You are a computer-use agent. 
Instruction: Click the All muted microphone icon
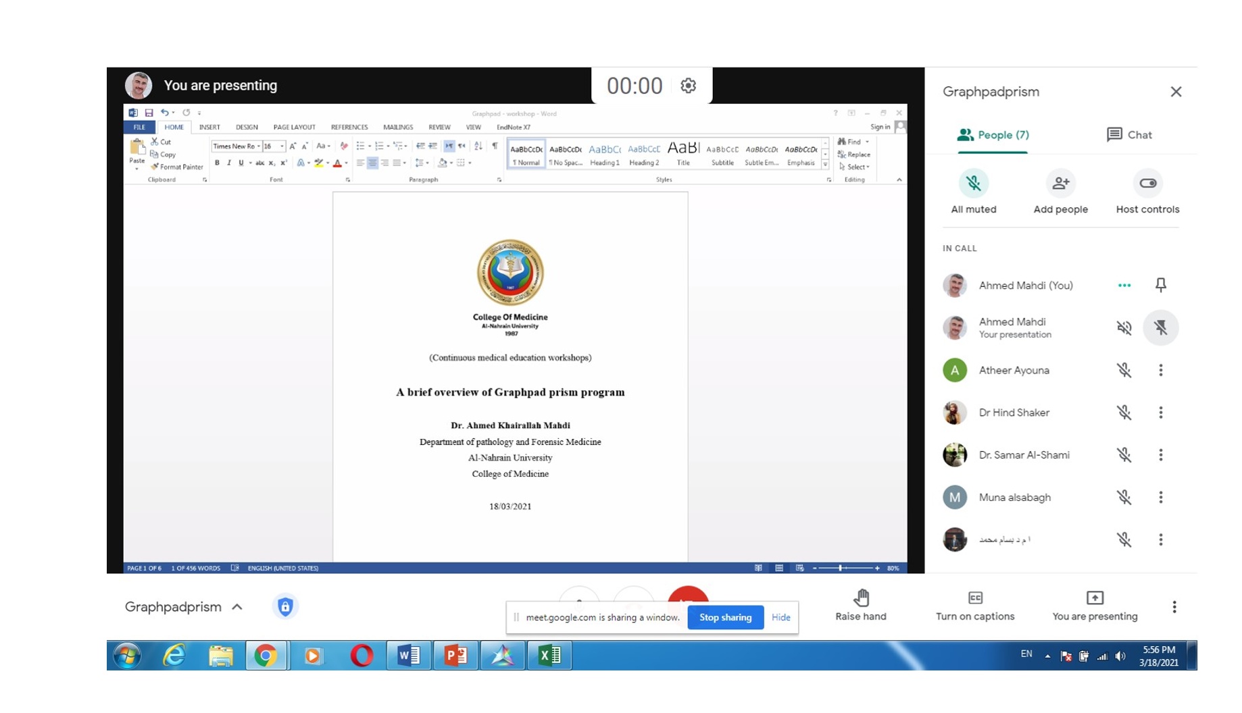tap(974, 182)
